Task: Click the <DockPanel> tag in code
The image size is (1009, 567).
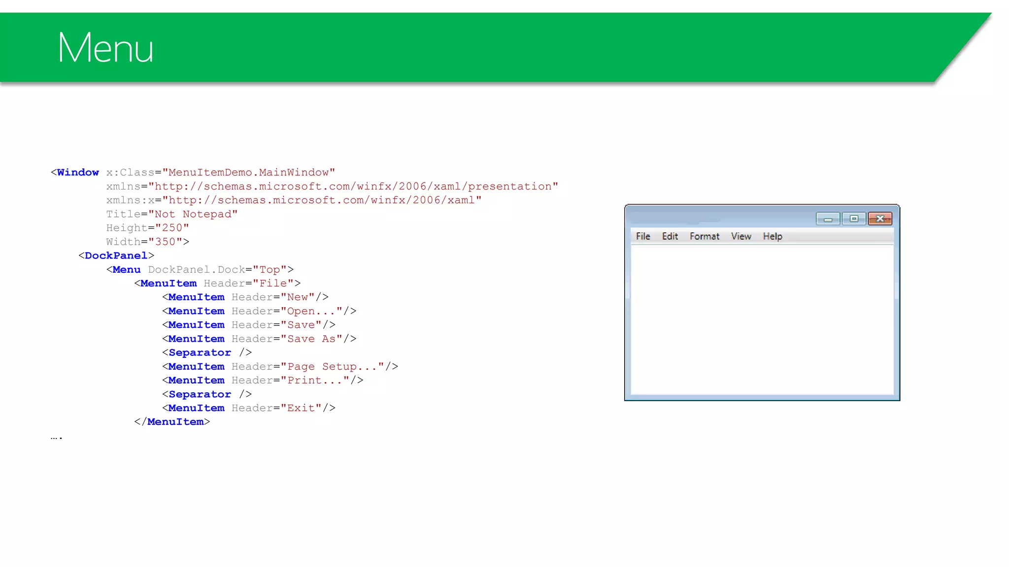Action: tap(116, 255)
